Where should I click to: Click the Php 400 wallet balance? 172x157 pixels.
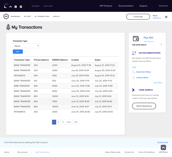pos(148,38)
